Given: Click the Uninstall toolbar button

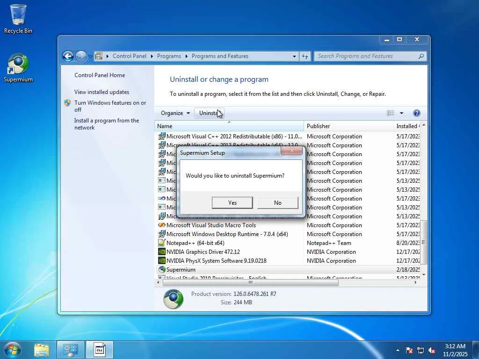Looking at the screenshot, I should point(209,113).
